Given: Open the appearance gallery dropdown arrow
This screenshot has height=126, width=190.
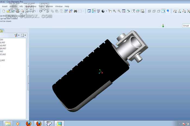Looking at the screenshot, I should 106,11.
